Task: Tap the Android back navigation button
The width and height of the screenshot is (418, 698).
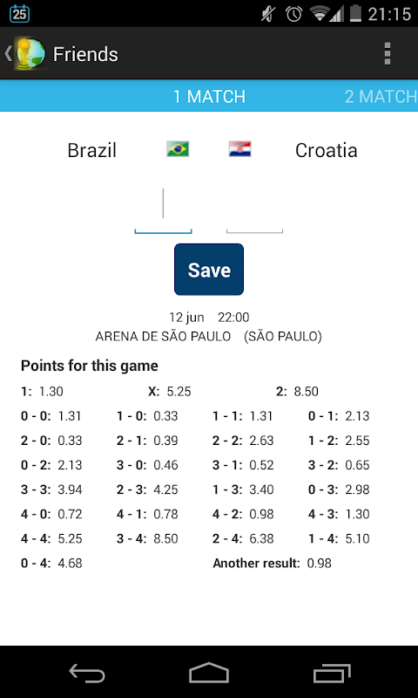Action: pyautogui.click(x=87, y=673)
